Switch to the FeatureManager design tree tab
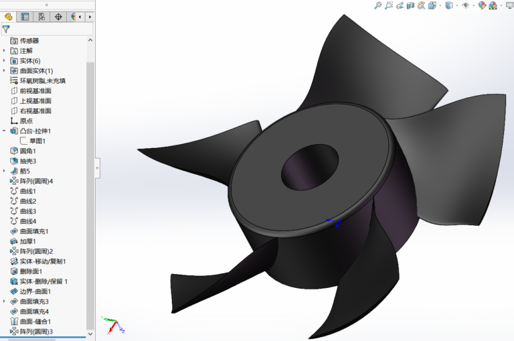The image size is (514, 341). [x=8, y=17]
